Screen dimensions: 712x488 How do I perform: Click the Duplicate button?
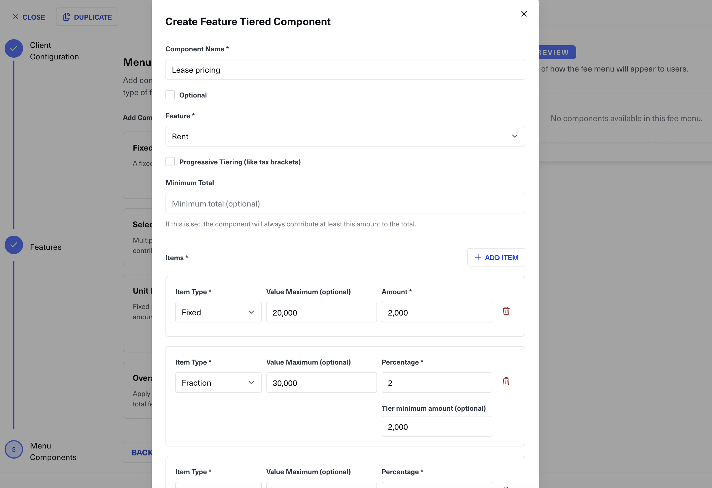click(x=87, y=17)
